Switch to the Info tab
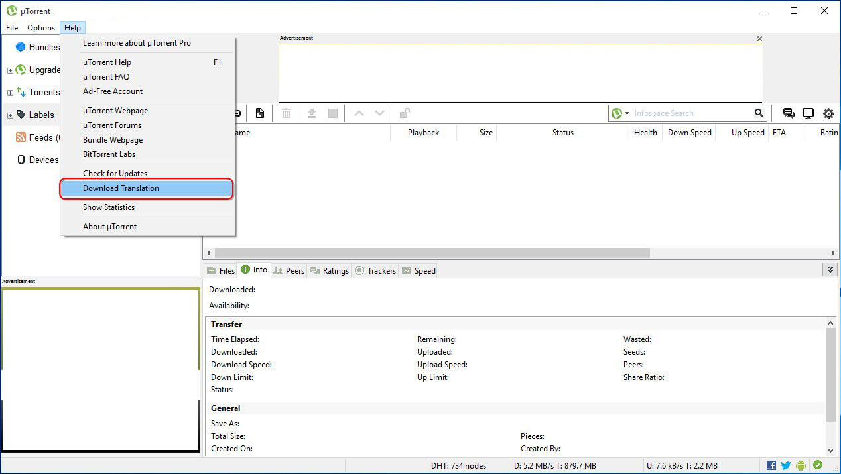The width and height of the screenshot is (841, 474). click(254, 270)
